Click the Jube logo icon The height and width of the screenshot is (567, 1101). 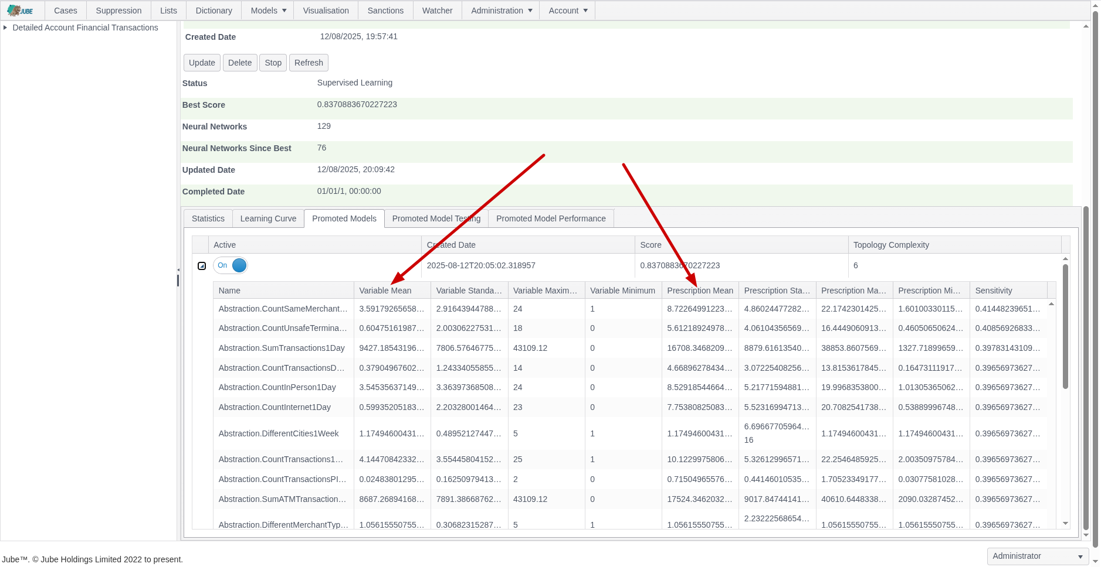point(21,11)
